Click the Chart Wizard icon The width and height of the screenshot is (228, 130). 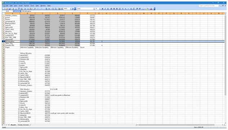[59, 9]
